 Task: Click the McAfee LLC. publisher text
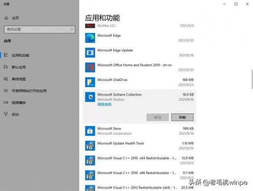pos(107,26)
